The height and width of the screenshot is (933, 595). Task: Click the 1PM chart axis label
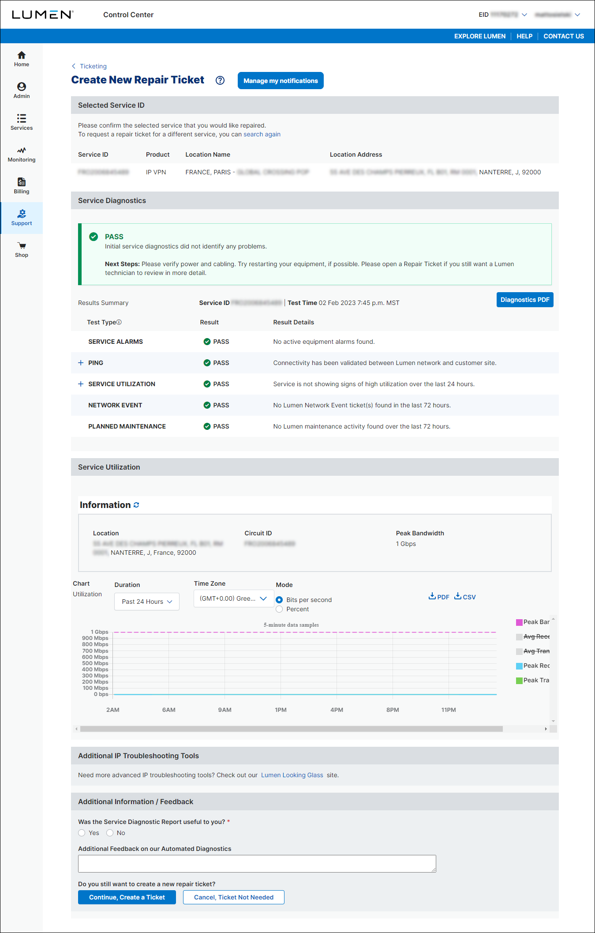(281, 710)
